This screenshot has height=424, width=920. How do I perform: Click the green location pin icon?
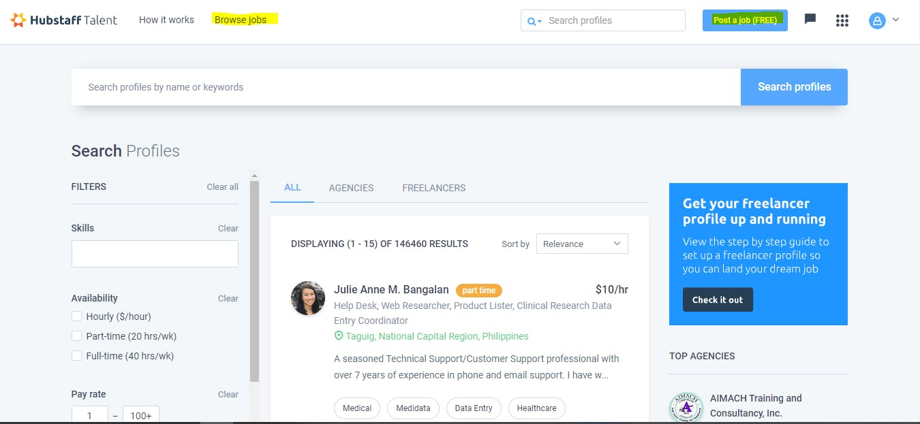(x=339, y=336)
